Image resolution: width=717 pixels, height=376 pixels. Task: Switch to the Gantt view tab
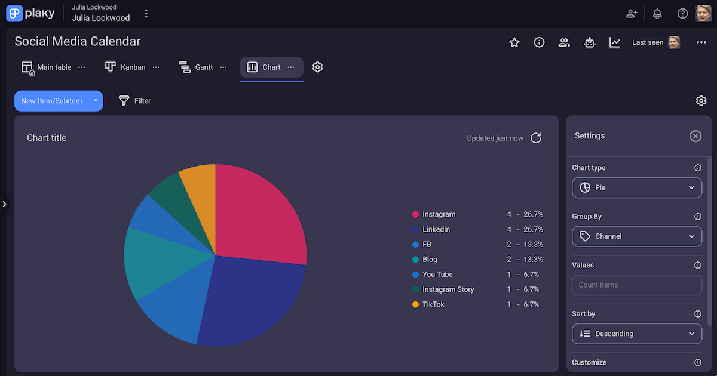(x=197, y=67)
